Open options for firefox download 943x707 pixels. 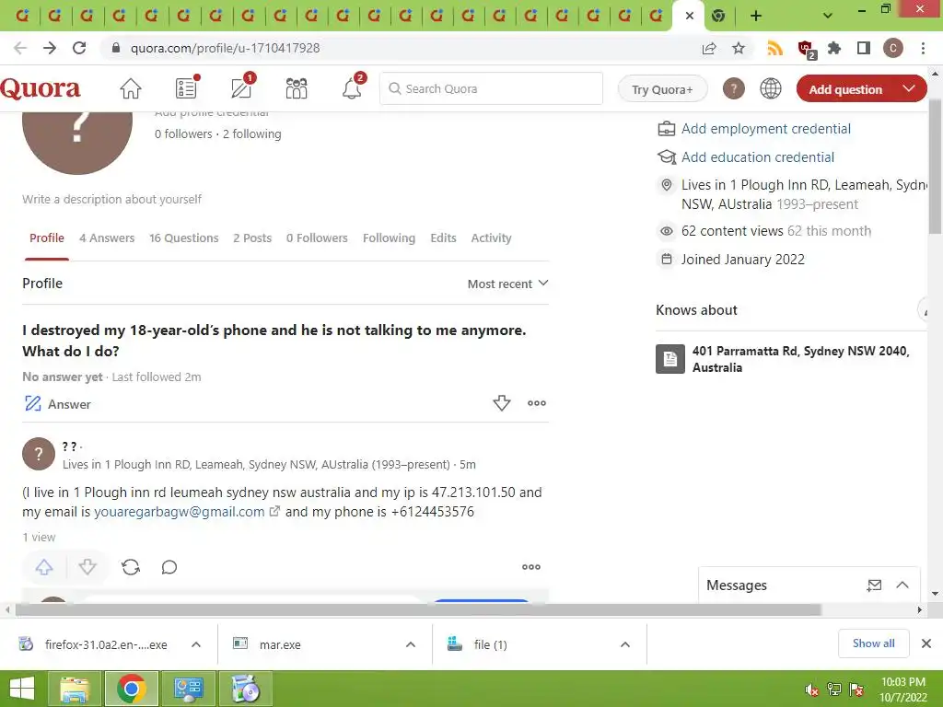click(196, 644)
